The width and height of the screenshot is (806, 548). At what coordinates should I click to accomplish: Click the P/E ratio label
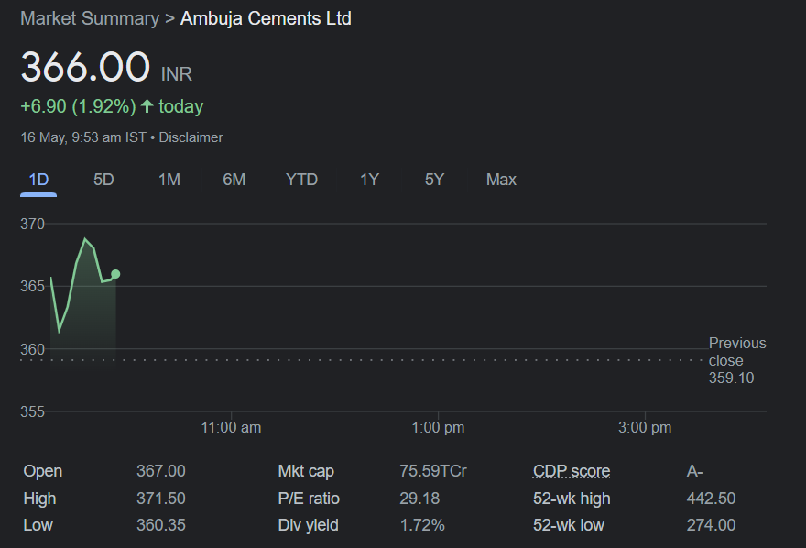click(309, 499)
